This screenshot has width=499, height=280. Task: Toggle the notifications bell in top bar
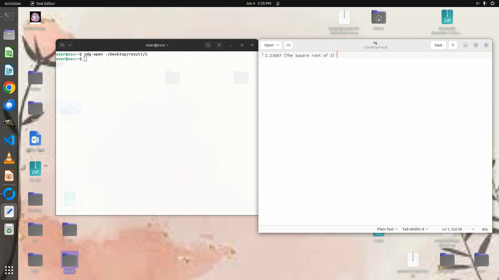(x=278, y=3)
